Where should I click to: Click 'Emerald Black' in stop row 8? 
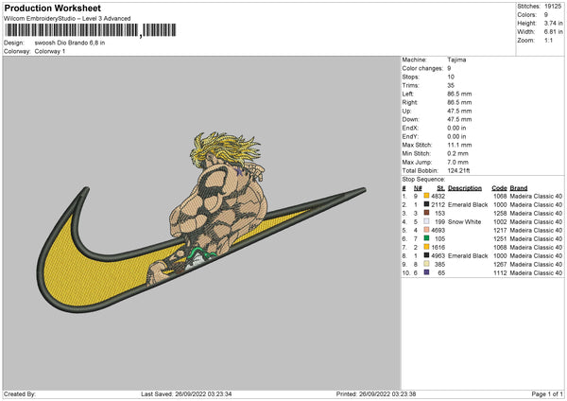(x=468, y=256)
